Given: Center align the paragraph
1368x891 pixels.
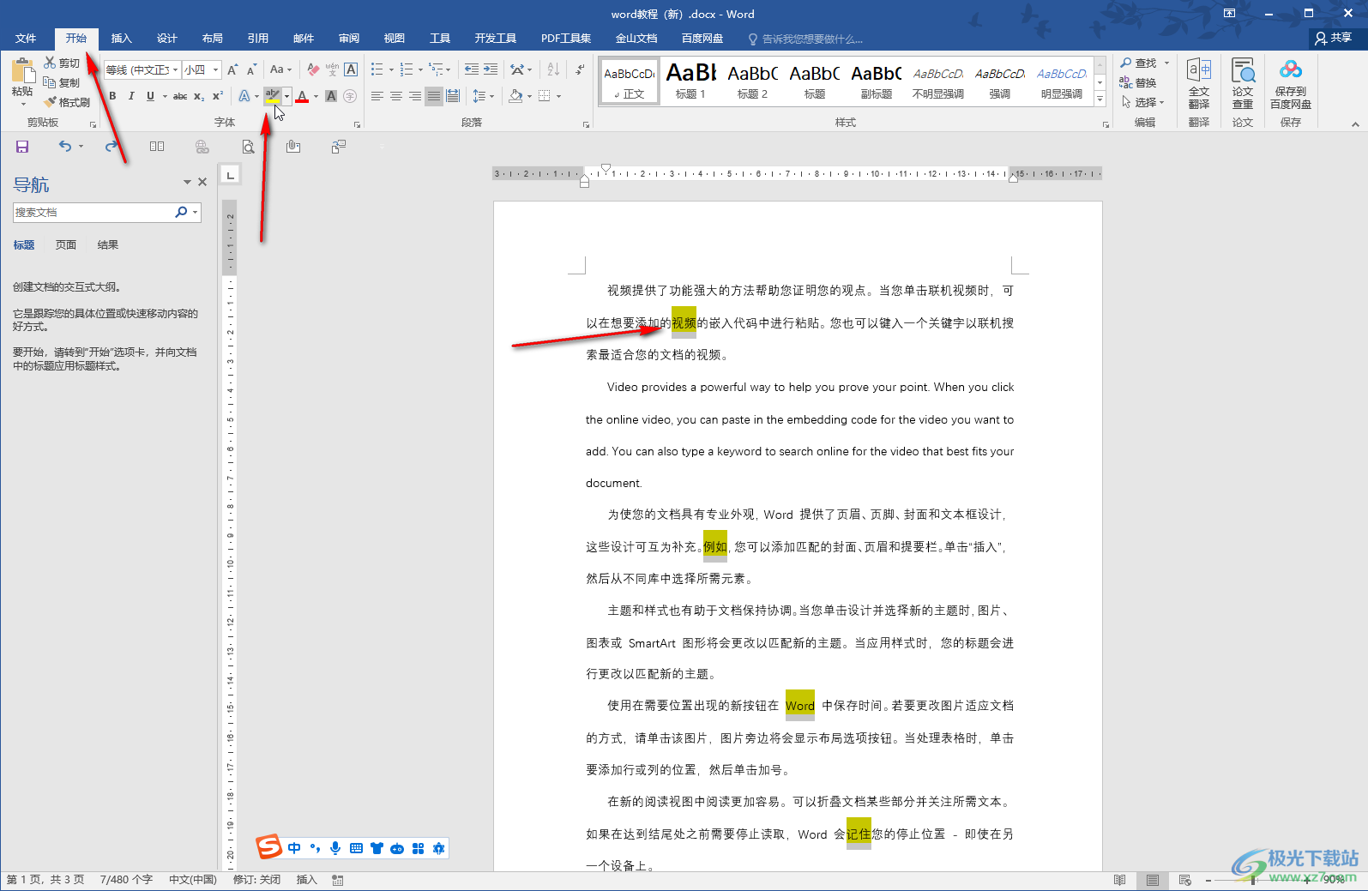Looking at the screenshot, I should pyautogui.click(x=396, y=96).
